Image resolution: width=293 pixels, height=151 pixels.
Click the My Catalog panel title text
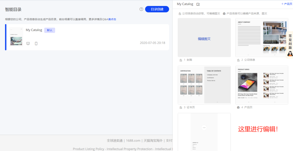pyautogui.click(x=185, y=4)
